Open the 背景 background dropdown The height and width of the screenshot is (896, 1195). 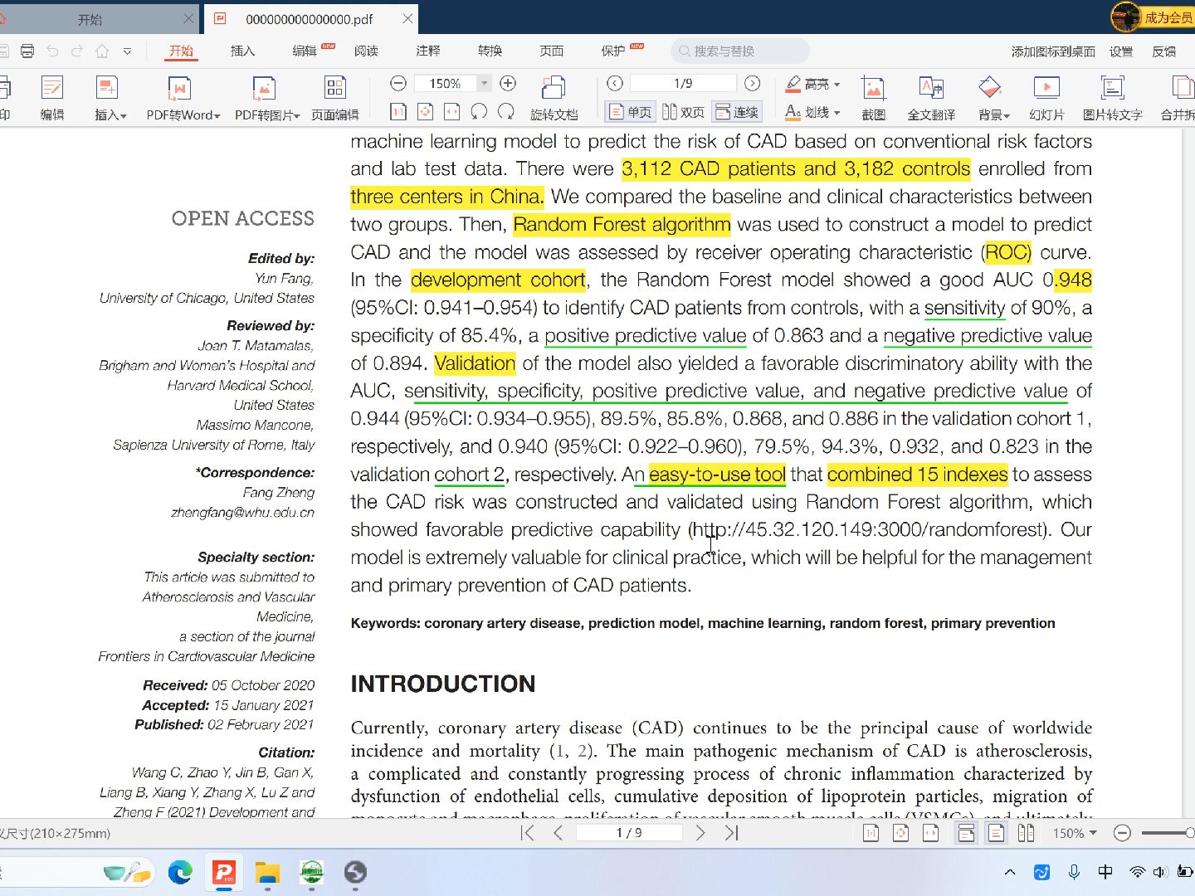pos(993,97)
